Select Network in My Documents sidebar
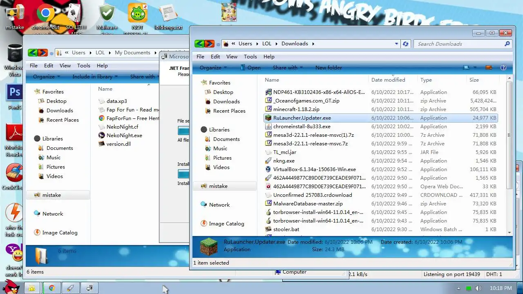This screenshot has height=294, width=523. (53, 214)
